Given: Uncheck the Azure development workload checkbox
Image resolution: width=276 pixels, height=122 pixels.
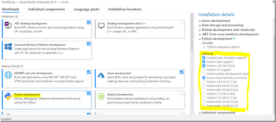Looking at the screenshot, I should (x=181, y=72).
